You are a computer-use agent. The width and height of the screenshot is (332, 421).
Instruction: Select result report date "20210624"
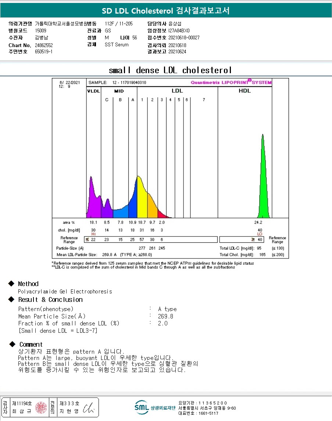click(177, 51)
